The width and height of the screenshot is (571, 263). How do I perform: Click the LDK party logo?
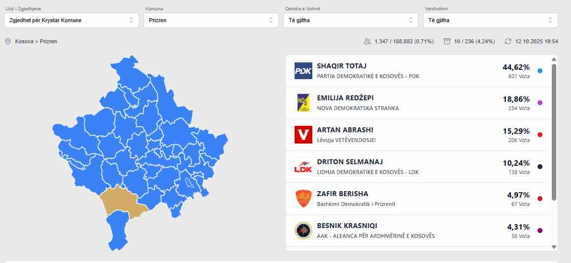pos(303,167)
